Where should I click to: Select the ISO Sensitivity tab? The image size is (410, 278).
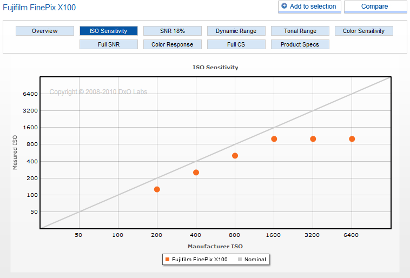[x=109, y=31]
